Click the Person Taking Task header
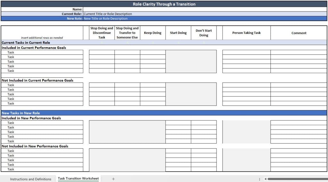Screen dimensions: 328x182 246,33
